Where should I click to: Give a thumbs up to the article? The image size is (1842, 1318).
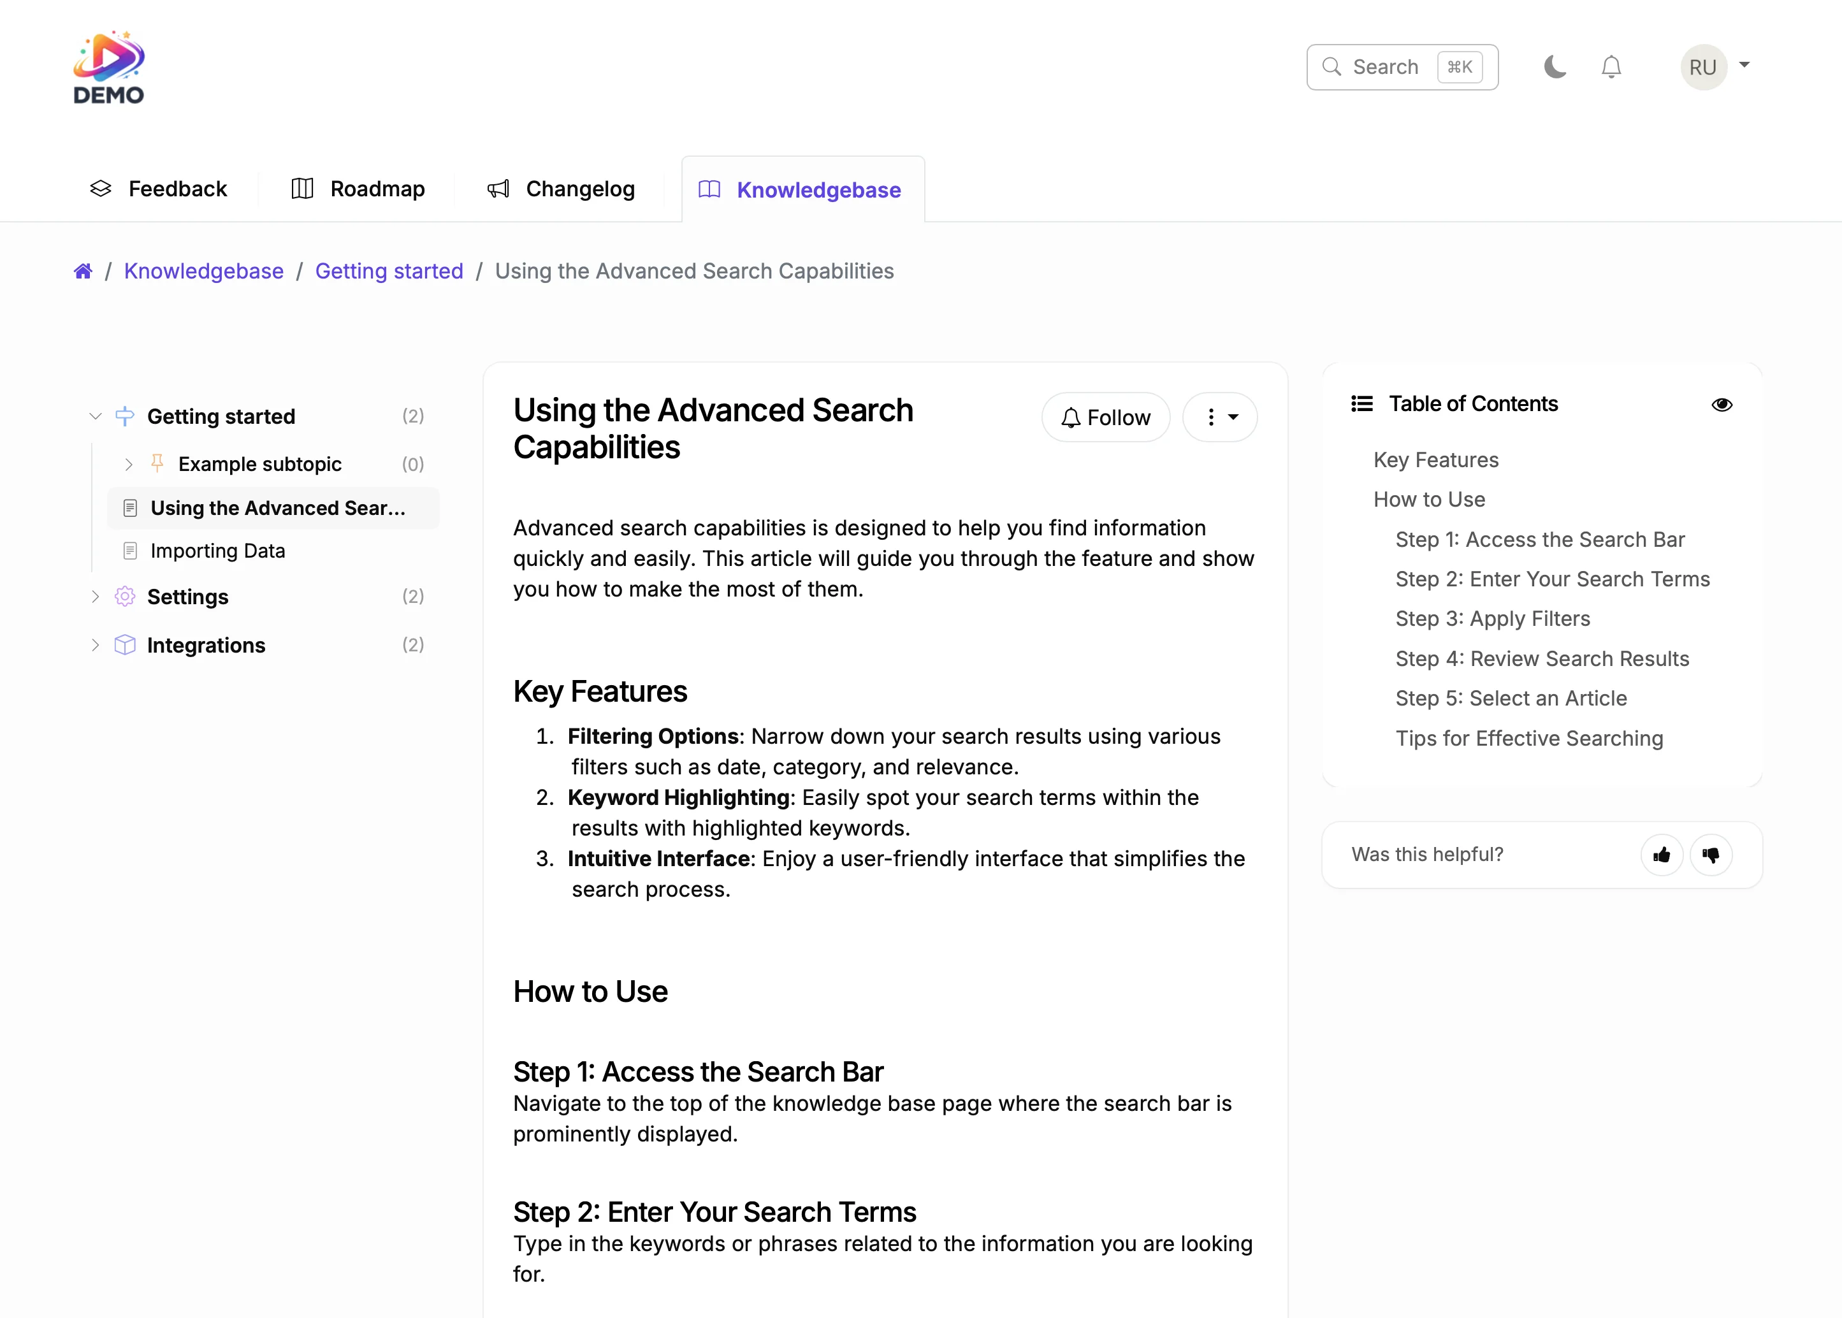(1661, 855)
